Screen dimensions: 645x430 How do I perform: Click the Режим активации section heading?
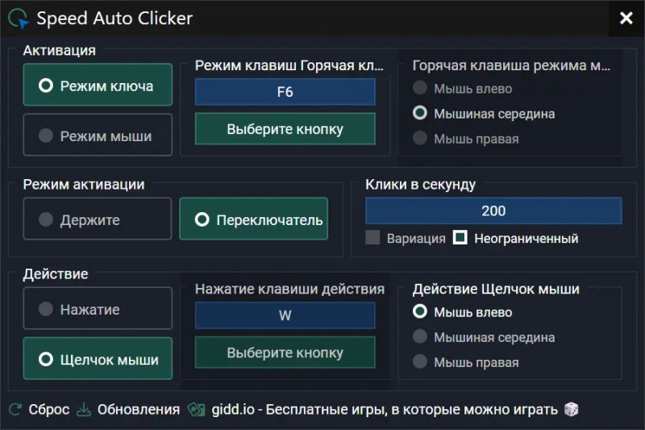tap(84, 185)
